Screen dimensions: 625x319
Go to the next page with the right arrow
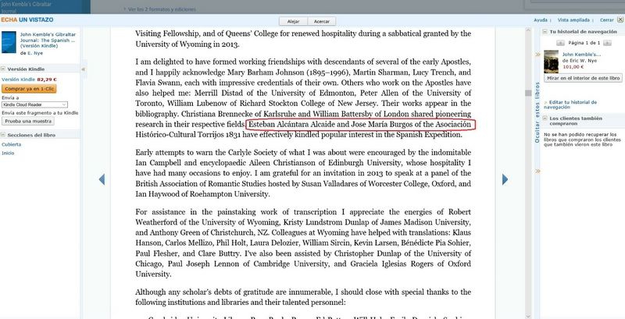coord(505,179)
